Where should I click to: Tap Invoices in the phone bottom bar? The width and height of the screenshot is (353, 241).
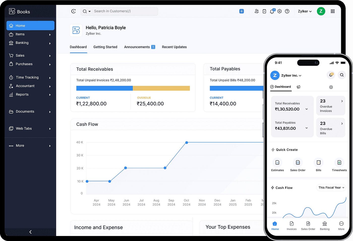pos(291,226)
